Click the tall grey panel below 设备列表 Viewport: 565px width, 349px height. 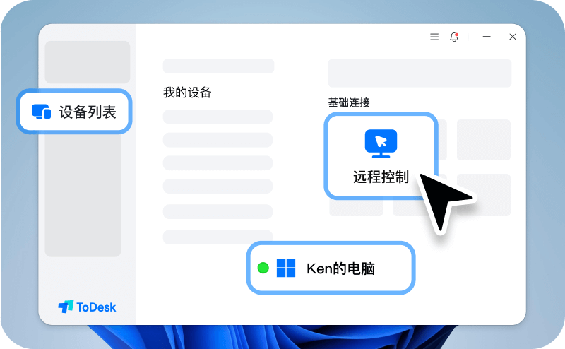pos(83,198)
